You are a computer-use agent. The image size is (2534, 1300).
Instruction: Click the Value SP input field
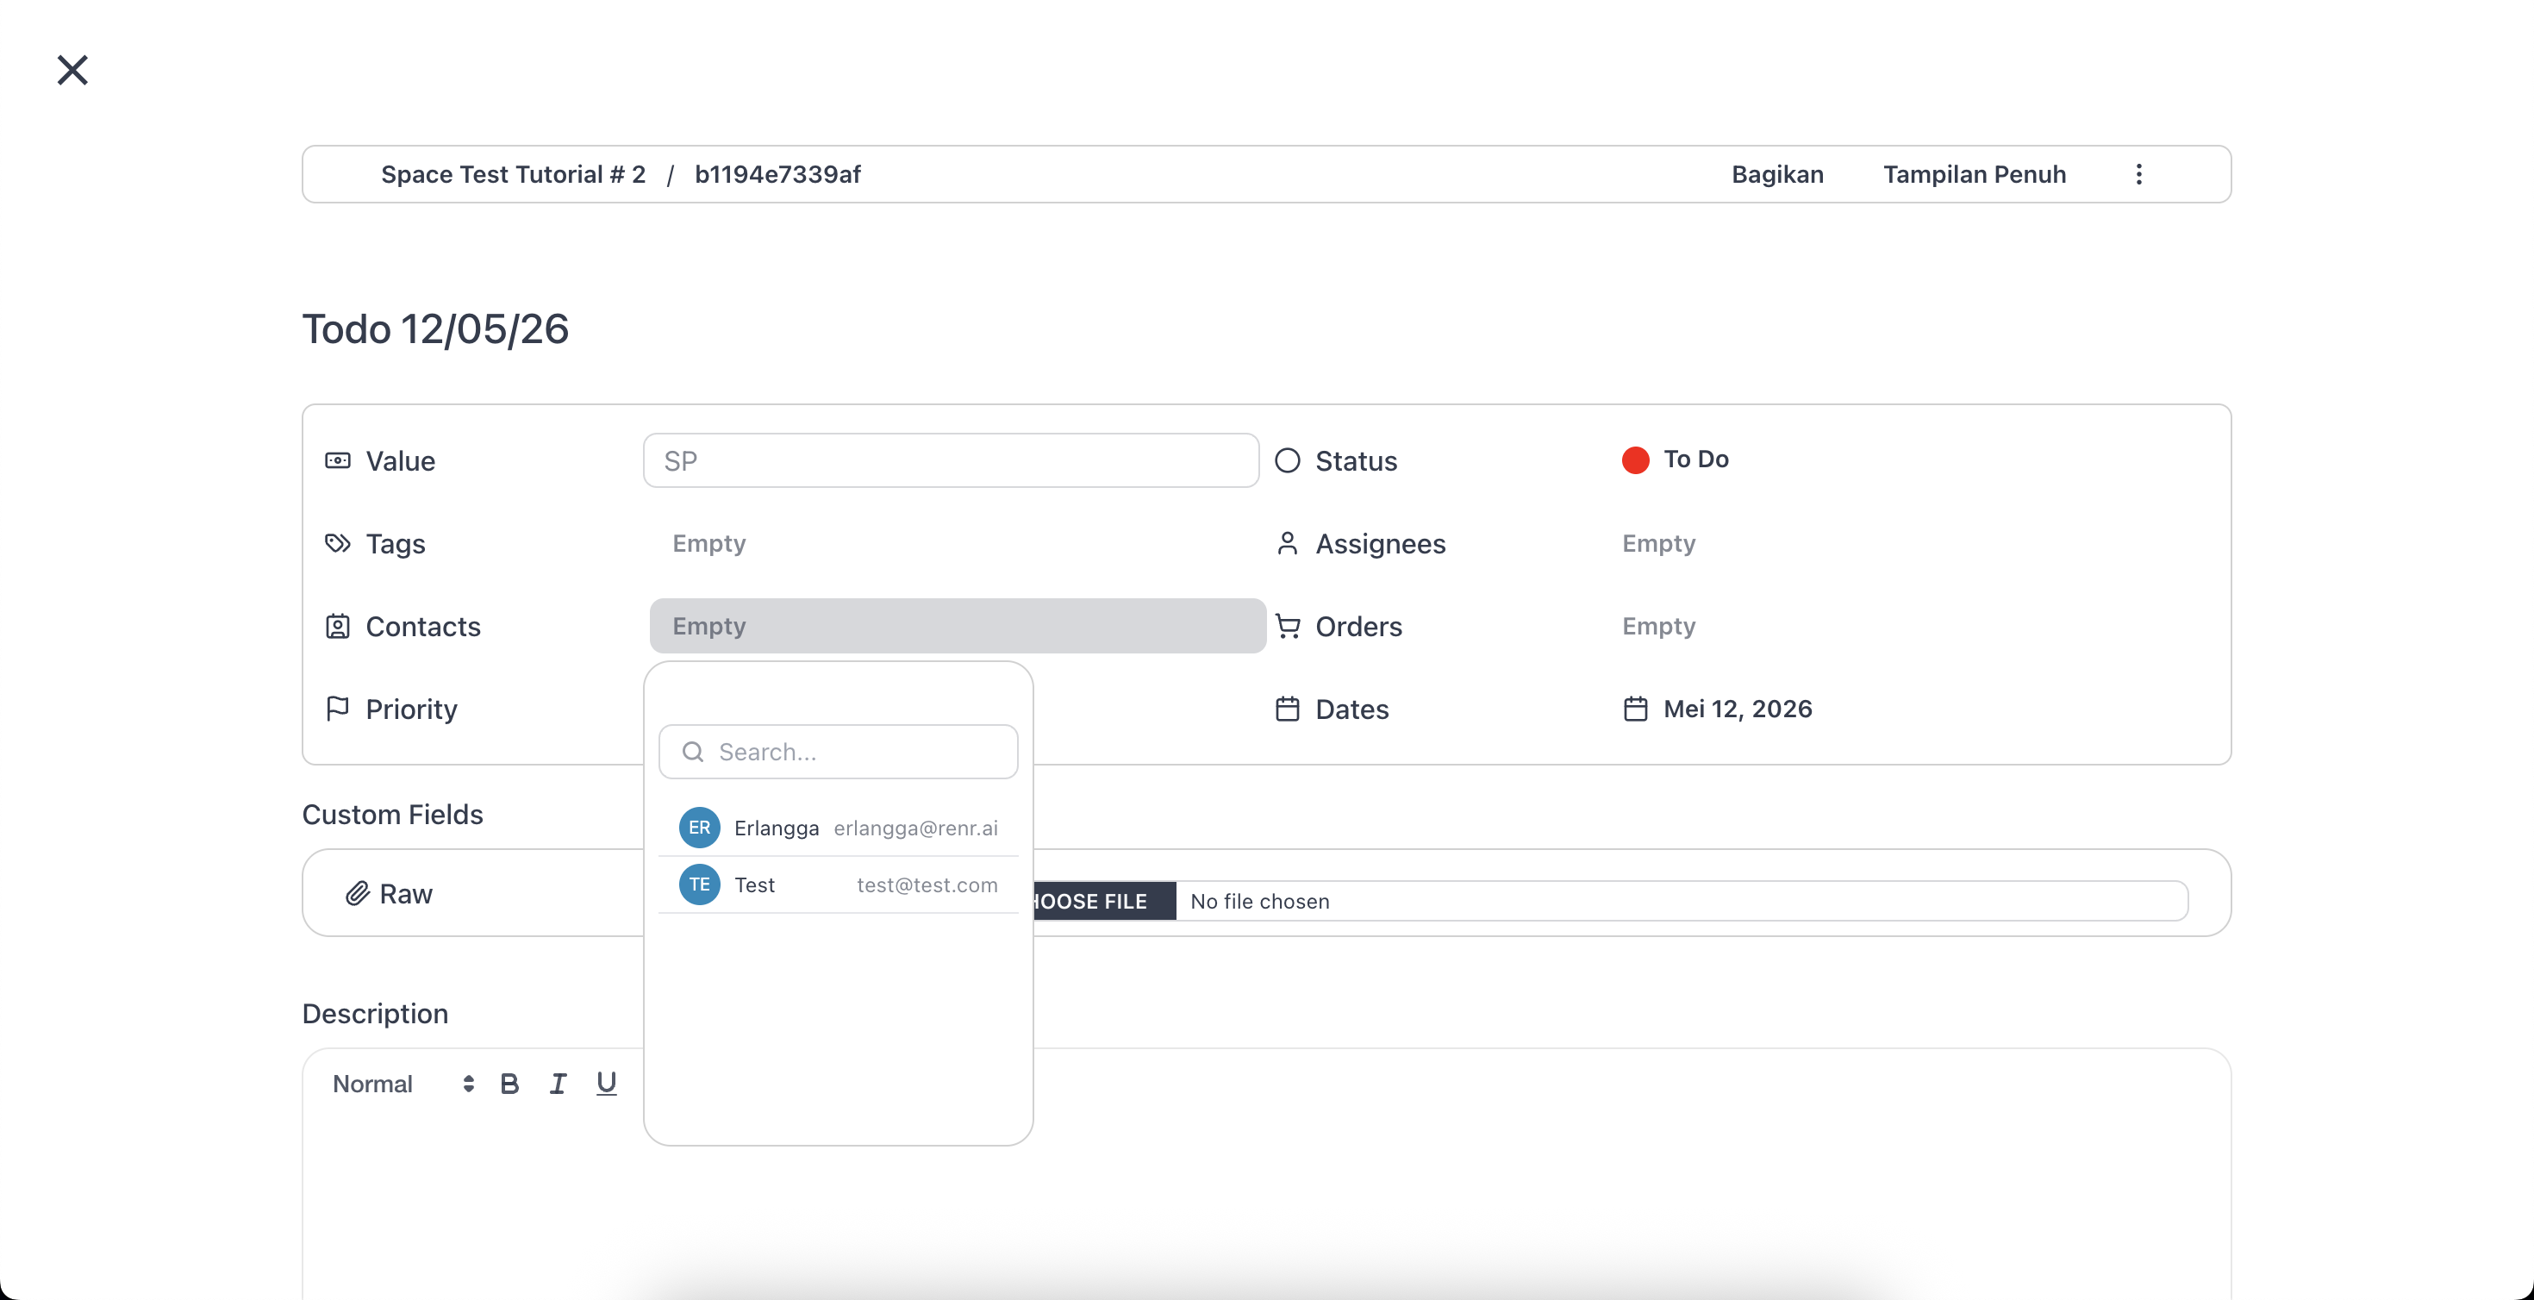pyautogui.click(x=952, y=460)
